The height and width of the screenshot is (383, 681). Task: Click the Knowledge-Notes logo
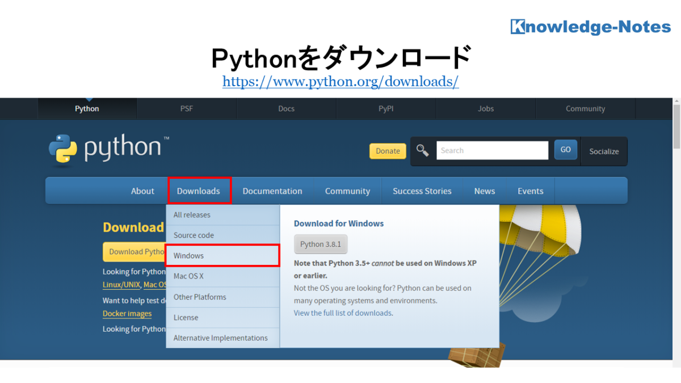point(590,26)
